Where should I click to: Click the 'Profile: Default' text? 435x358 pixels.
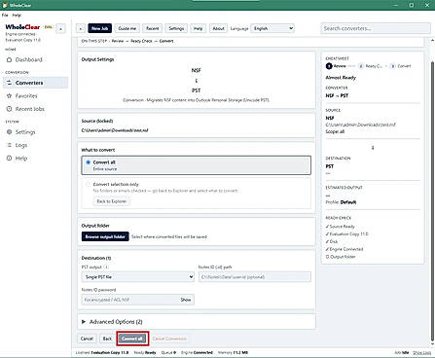coord(341,202)
